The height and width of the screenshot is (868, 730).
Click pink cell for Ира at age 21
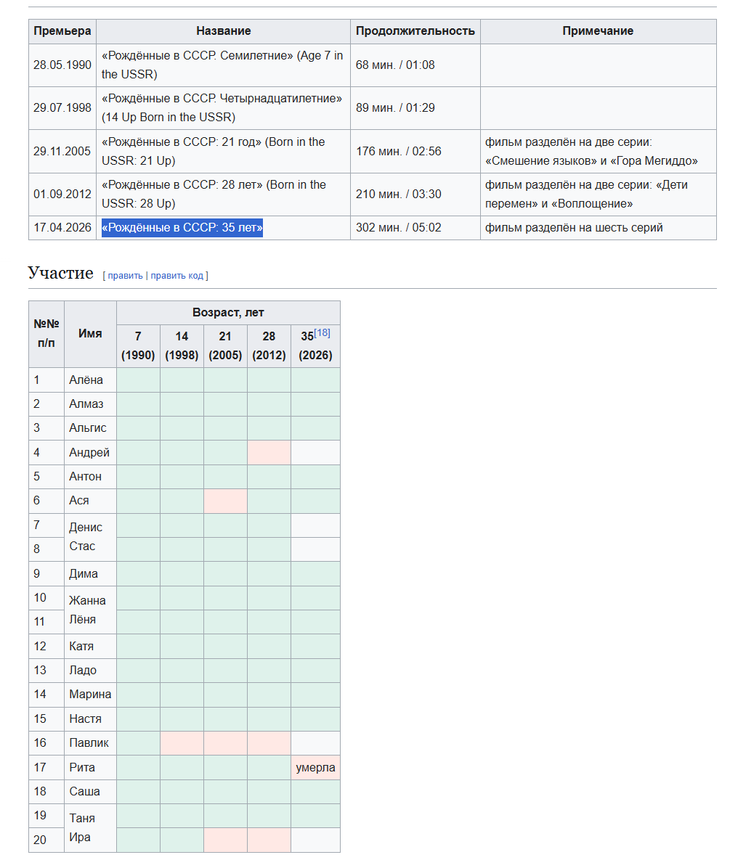click(225, 840)
